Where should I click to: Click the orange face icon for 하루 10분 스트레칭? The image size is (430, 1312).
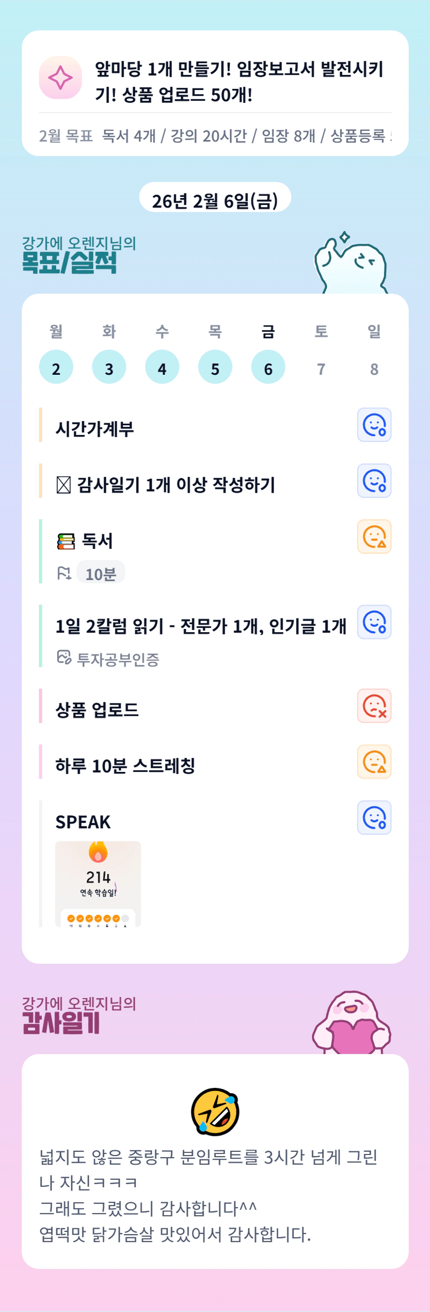(x=374, y=762)
